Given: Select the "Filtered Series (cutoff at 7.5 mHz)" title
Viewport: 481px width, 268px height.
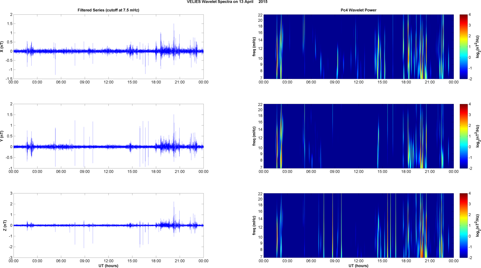Looking at the screenshot, I should tap(108, 10).
